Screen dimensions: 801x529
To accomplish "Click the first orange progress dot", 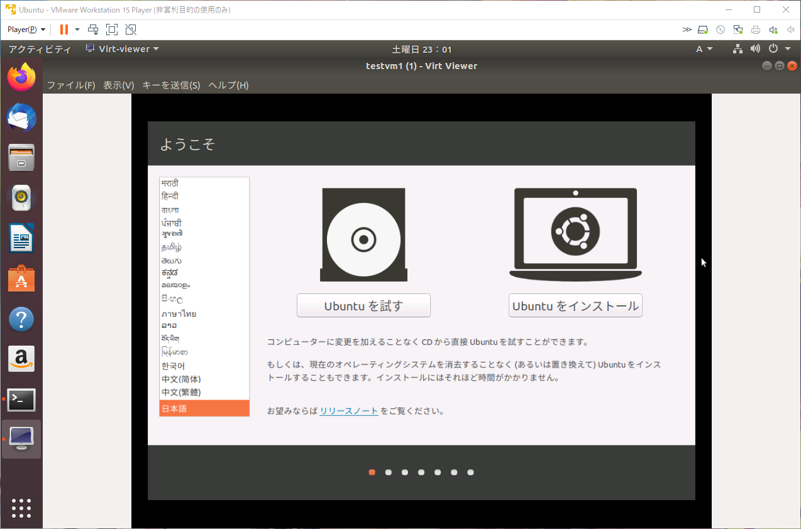I will pos(372,472).
